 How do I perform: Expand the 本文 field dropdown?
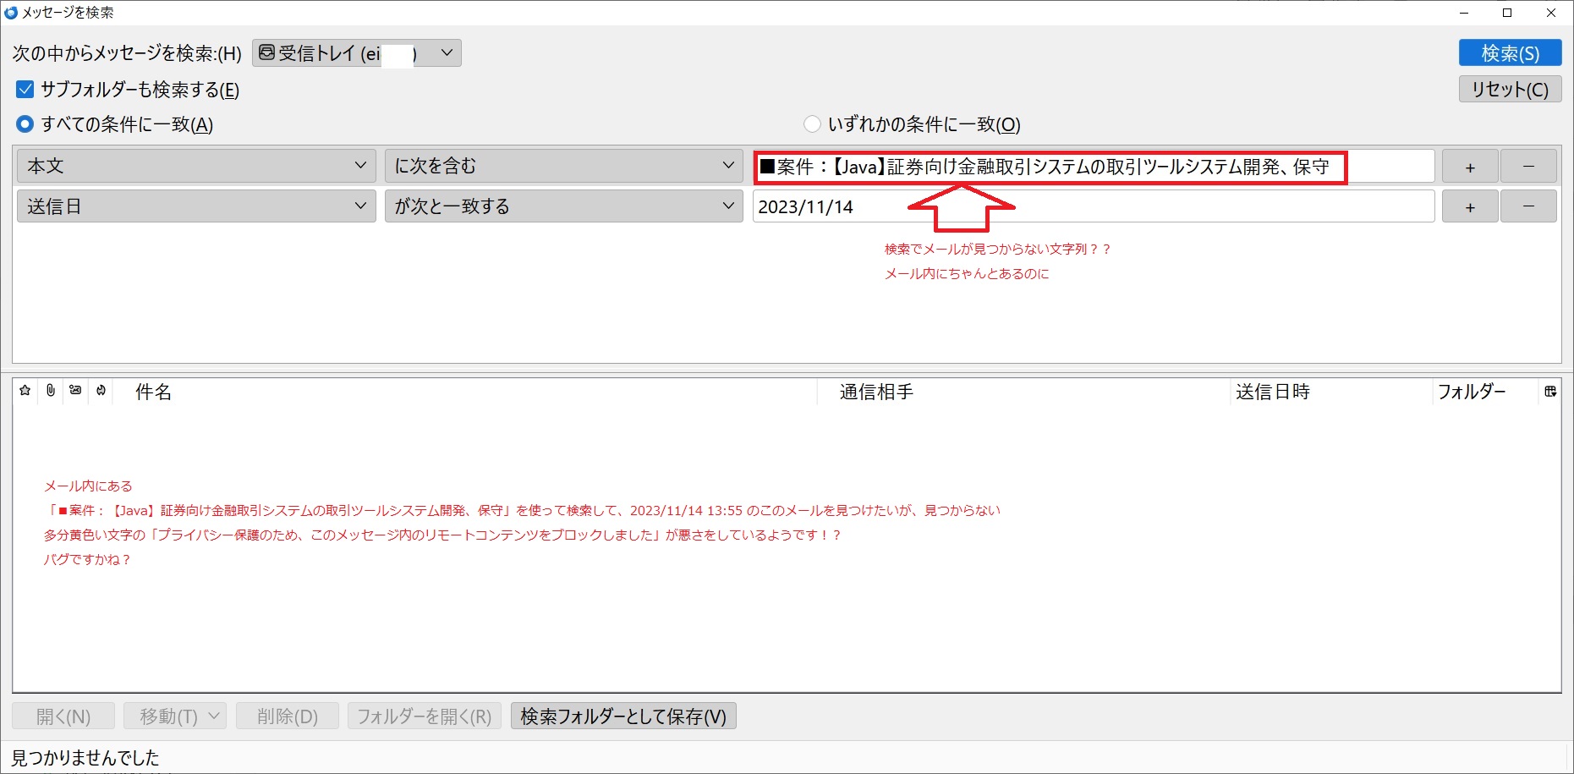196,167
